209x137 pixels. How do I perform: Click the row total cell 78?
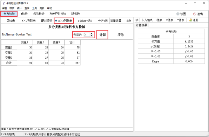[72, 47]
